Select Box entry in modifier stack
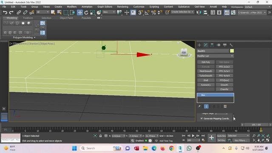Viewport: 272px width, 153px height. pyautogui.click(x=215, y=95)
